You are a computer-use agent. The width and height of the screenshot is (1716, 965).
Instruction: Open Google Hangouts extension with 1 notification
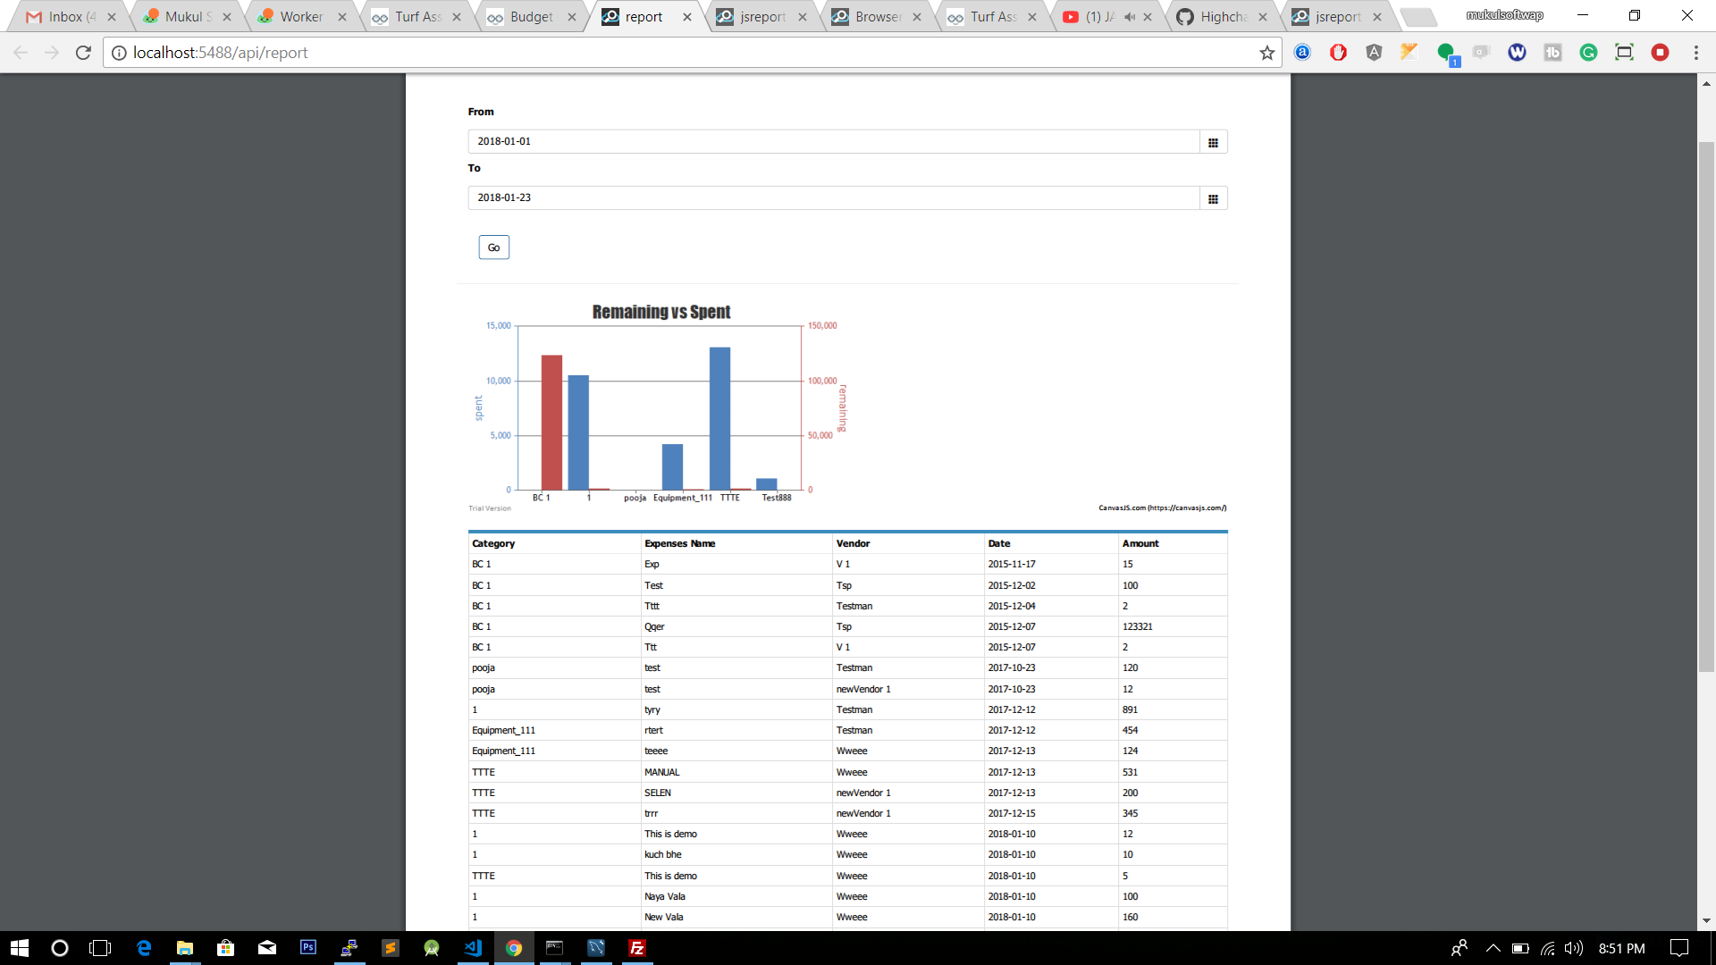1446,53
